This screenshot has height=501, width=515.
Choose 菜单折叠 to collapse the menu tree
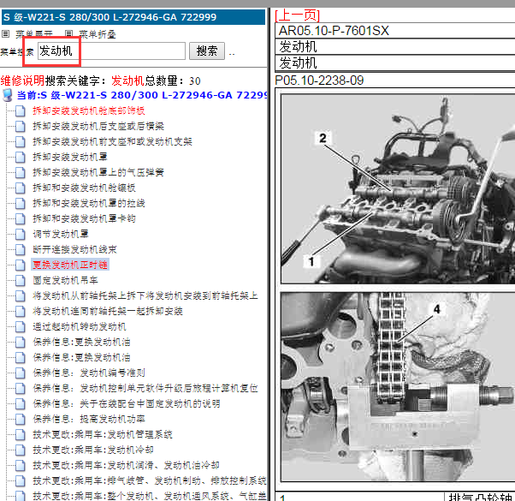click(98, 34)
